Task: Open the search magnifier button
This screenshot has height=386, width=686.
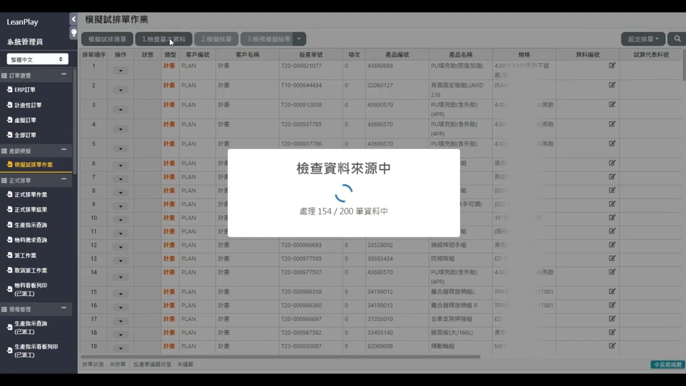Action: tap(677, 39)
